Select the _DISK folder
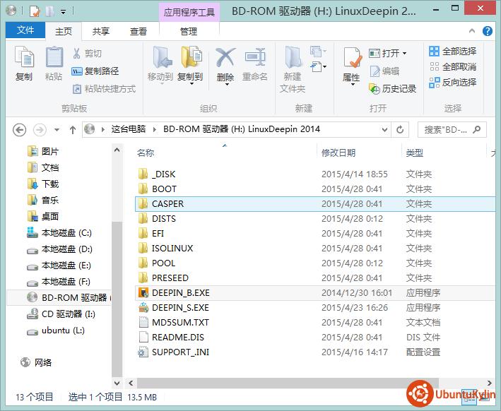Image resolution: width=501 pixels, height=411 pixels. pos(314,174)
